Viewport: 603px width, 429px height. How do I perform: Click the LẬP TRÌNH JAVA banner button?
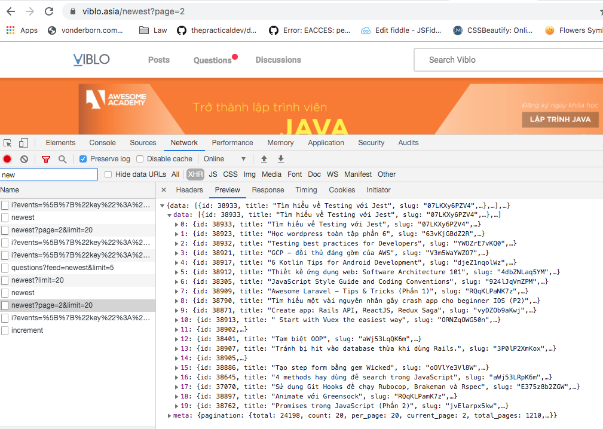[x=560, y=119]
